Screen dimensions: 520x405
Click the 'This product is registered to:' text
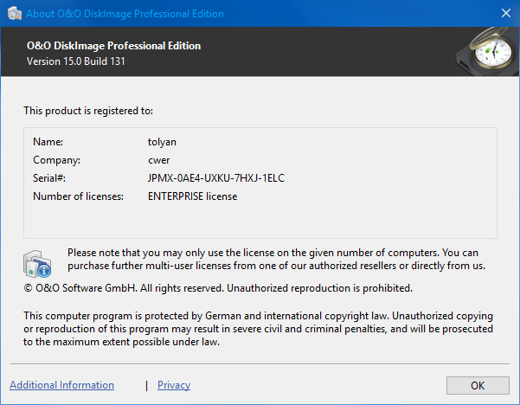point(88,111)
